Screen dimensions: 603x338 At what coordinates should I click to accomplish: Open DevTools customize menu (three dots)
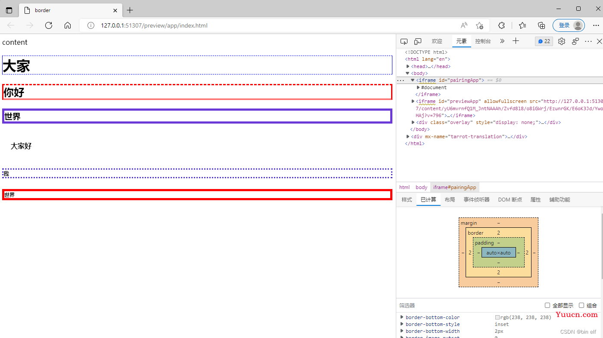click(588, 41)
